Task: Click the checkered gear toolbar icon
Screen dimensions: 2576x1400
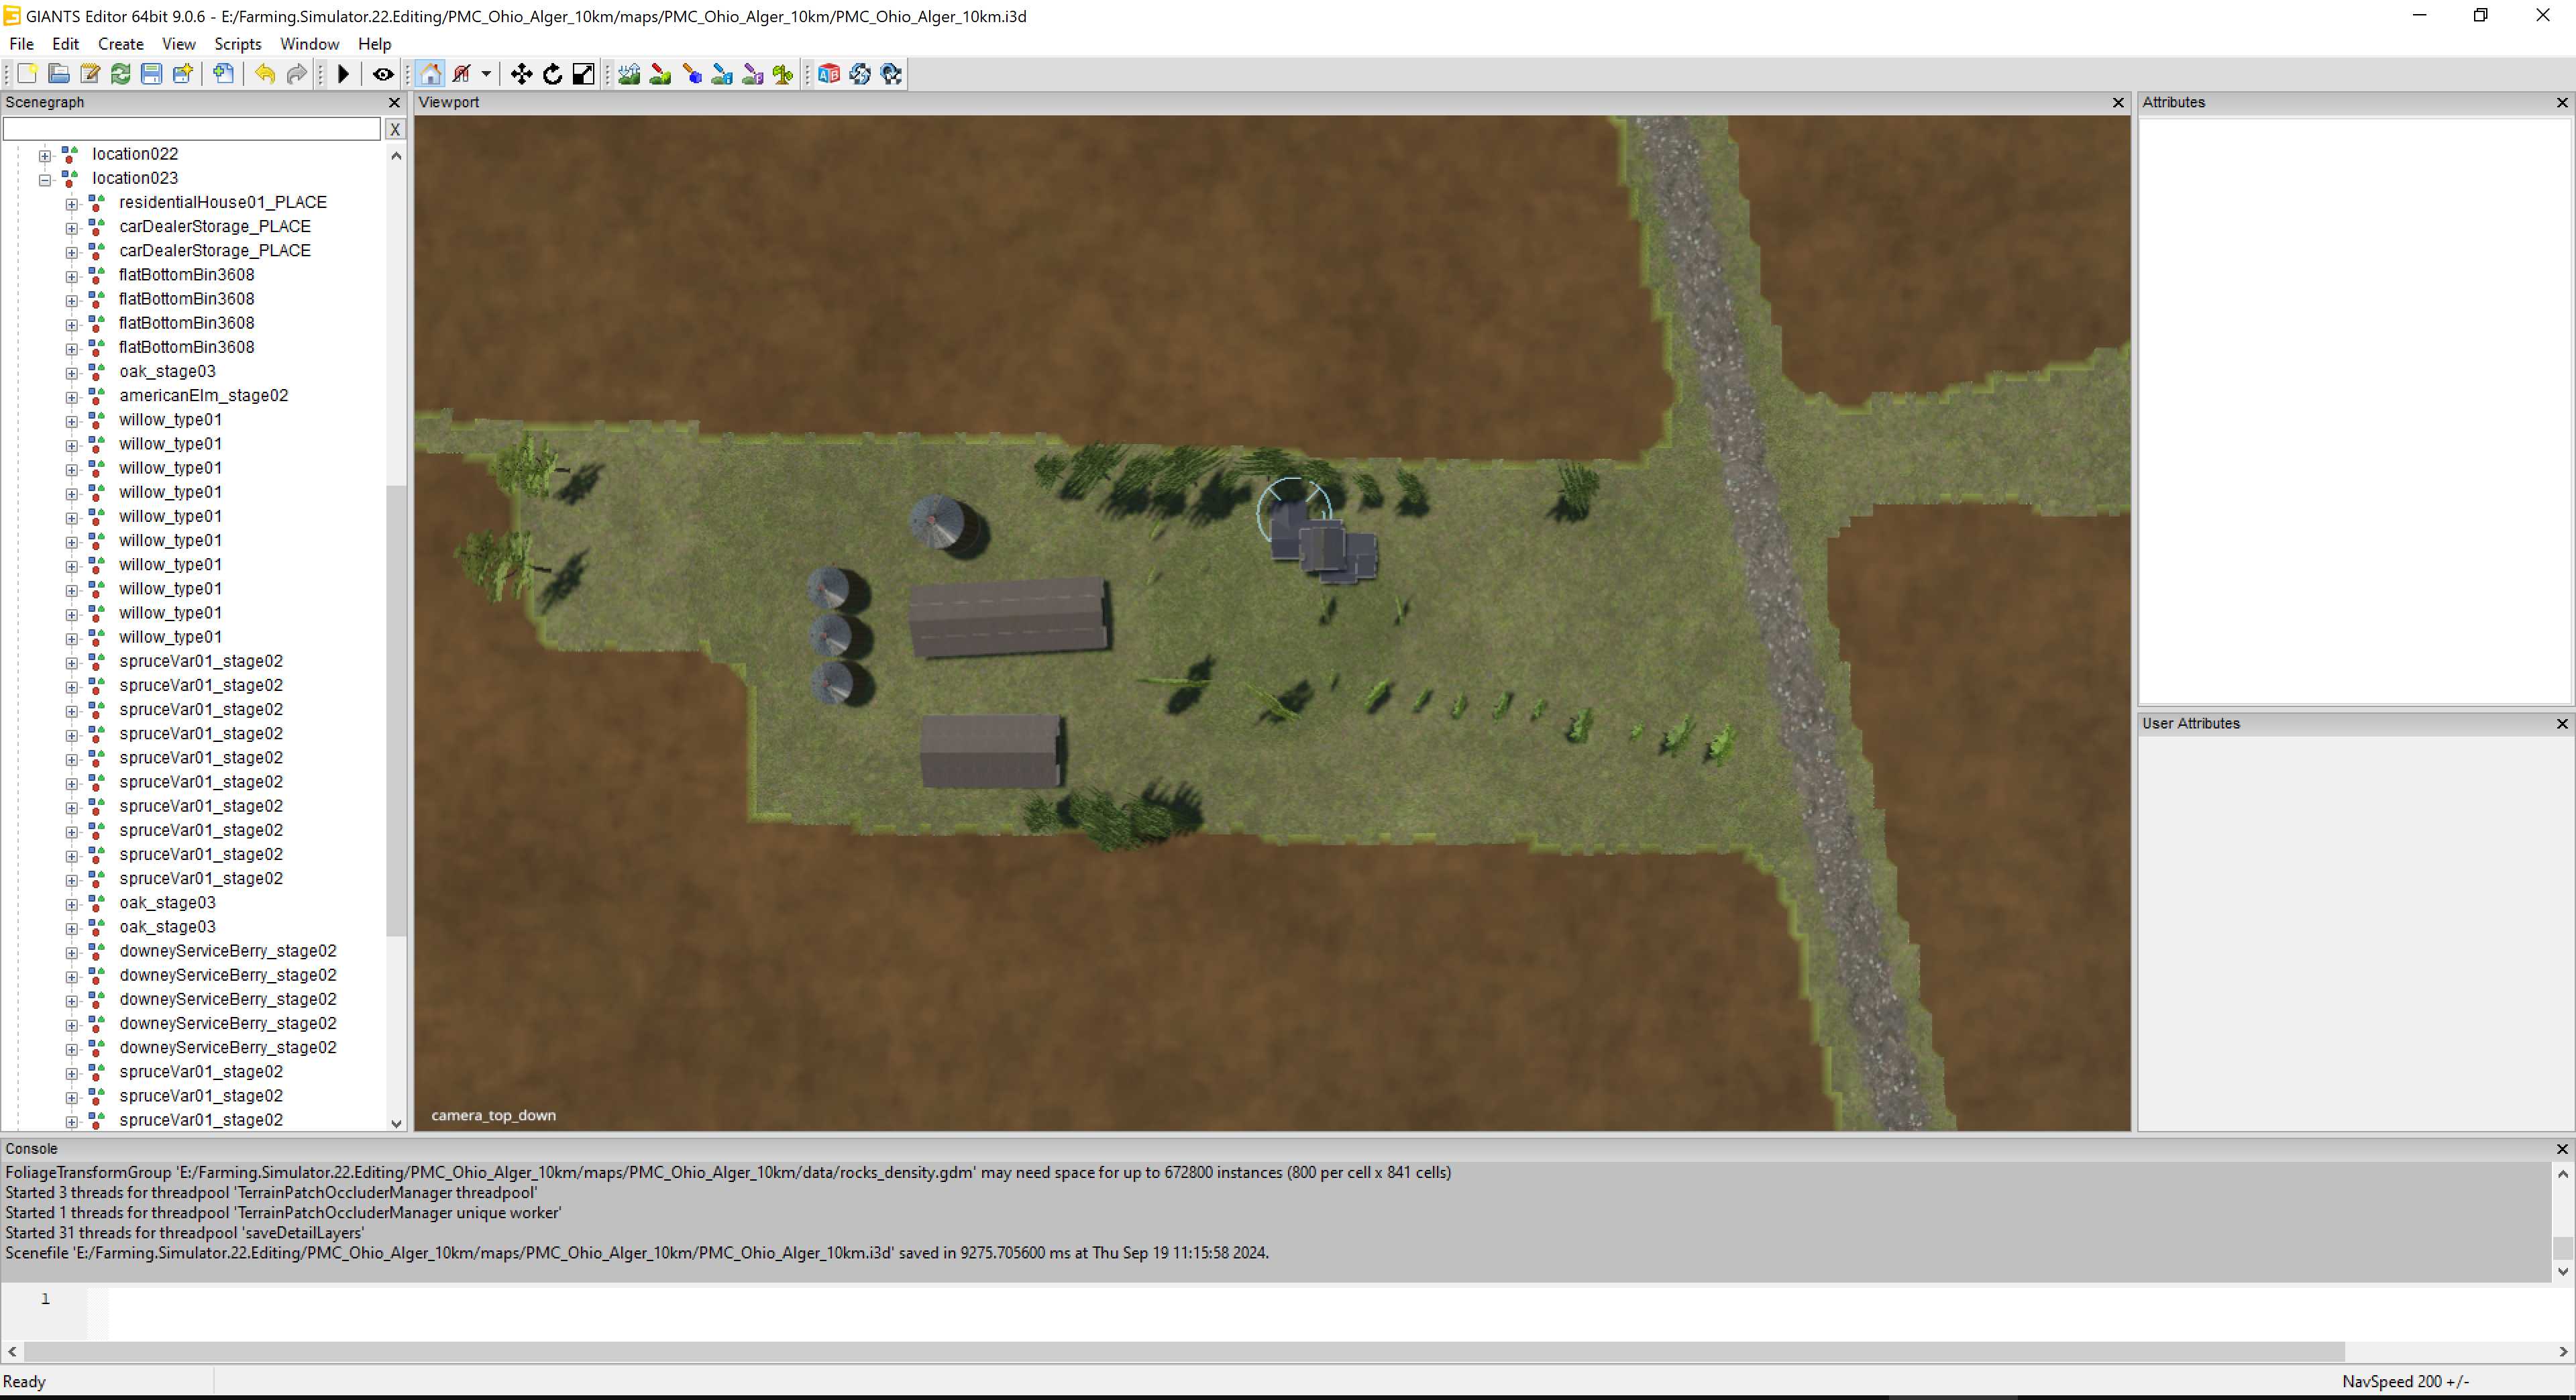Action: (891, 74)
